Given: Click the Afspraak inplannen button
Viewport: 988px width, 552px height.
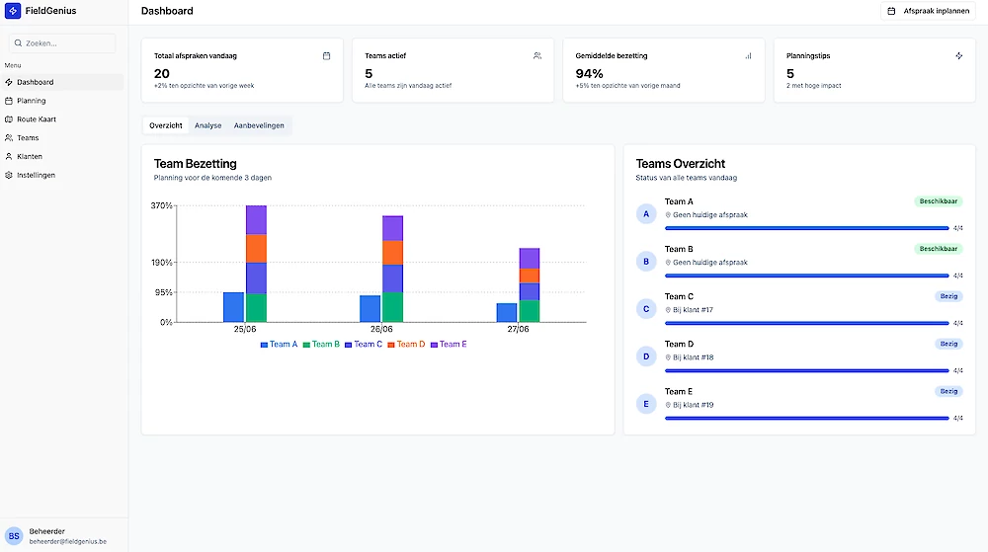Looking at the screenshot, I should (928, 11).
